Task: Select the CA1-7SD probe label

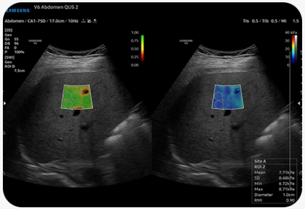Action: [x=36, y=21]
